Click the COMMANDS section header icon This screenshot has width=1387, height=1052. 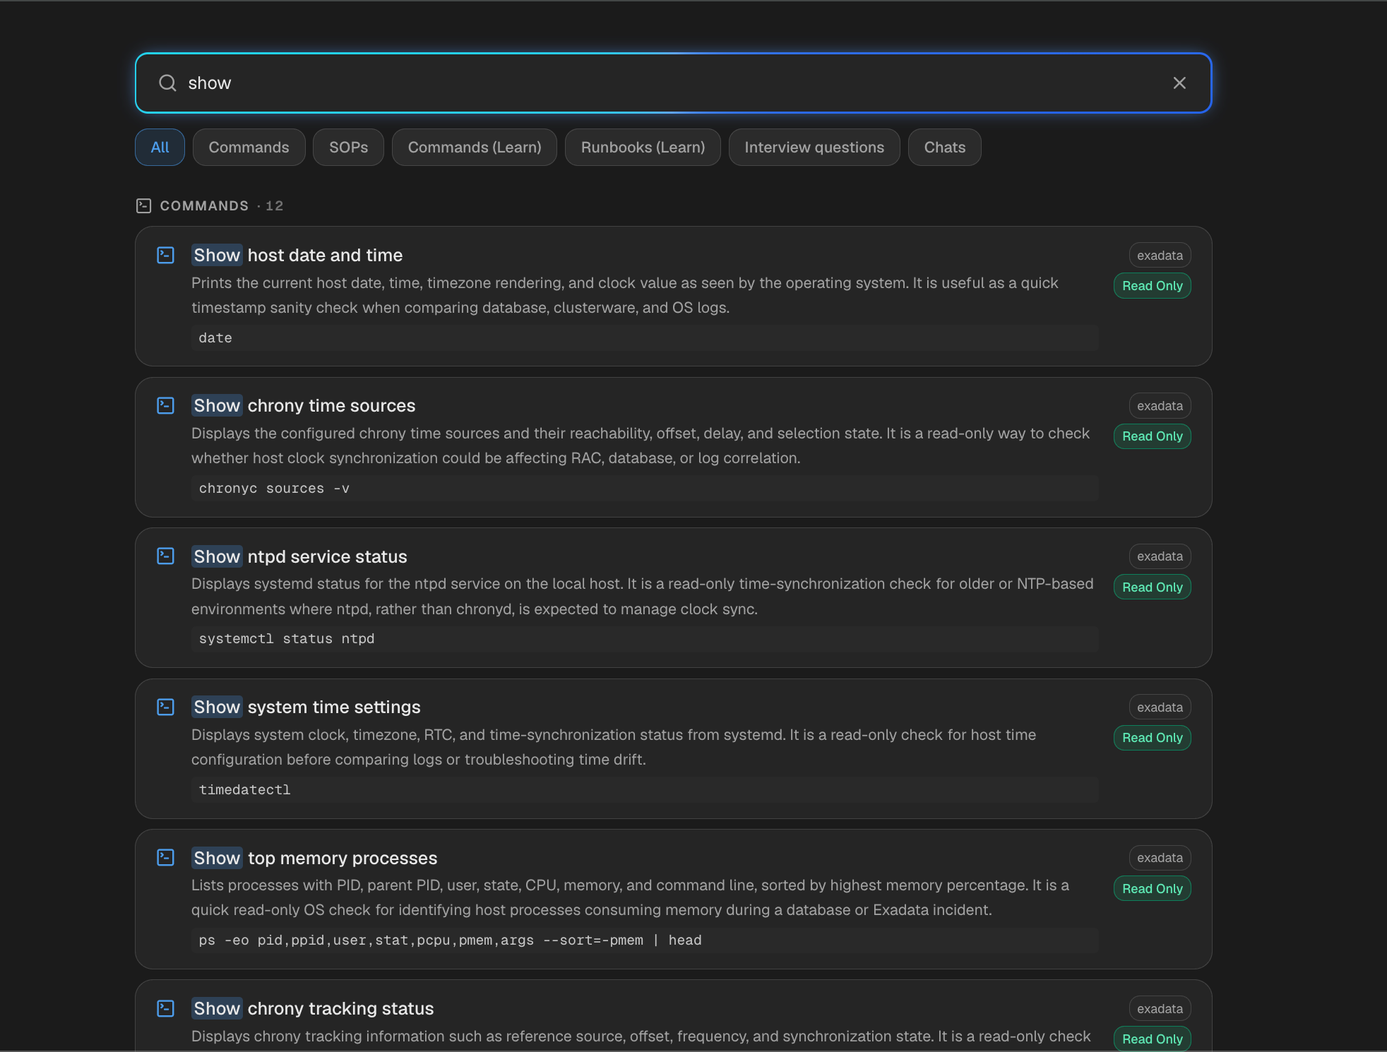(144, 205)
